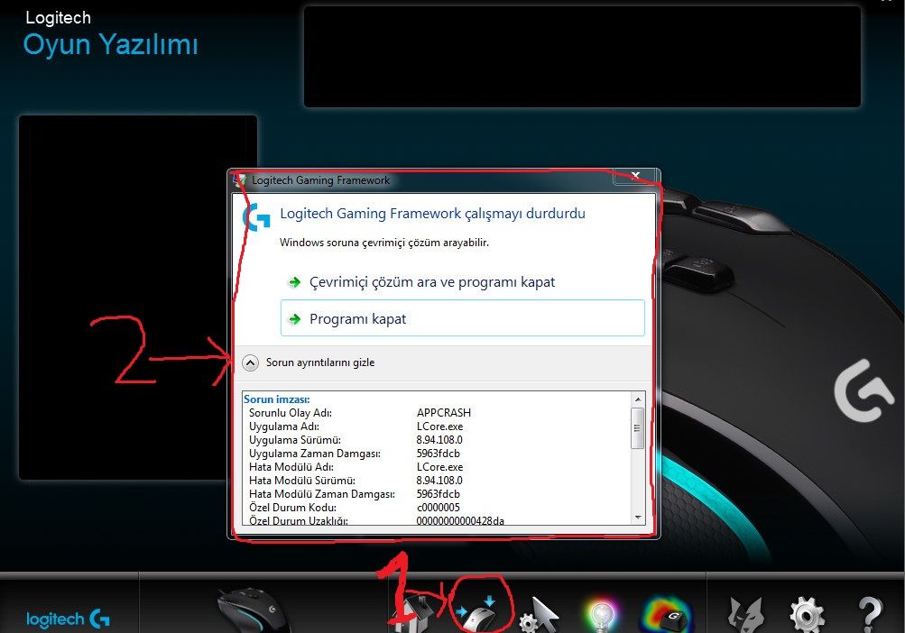
Task: Select the '00000000000428da' offset value
Action: coord(460,520)
